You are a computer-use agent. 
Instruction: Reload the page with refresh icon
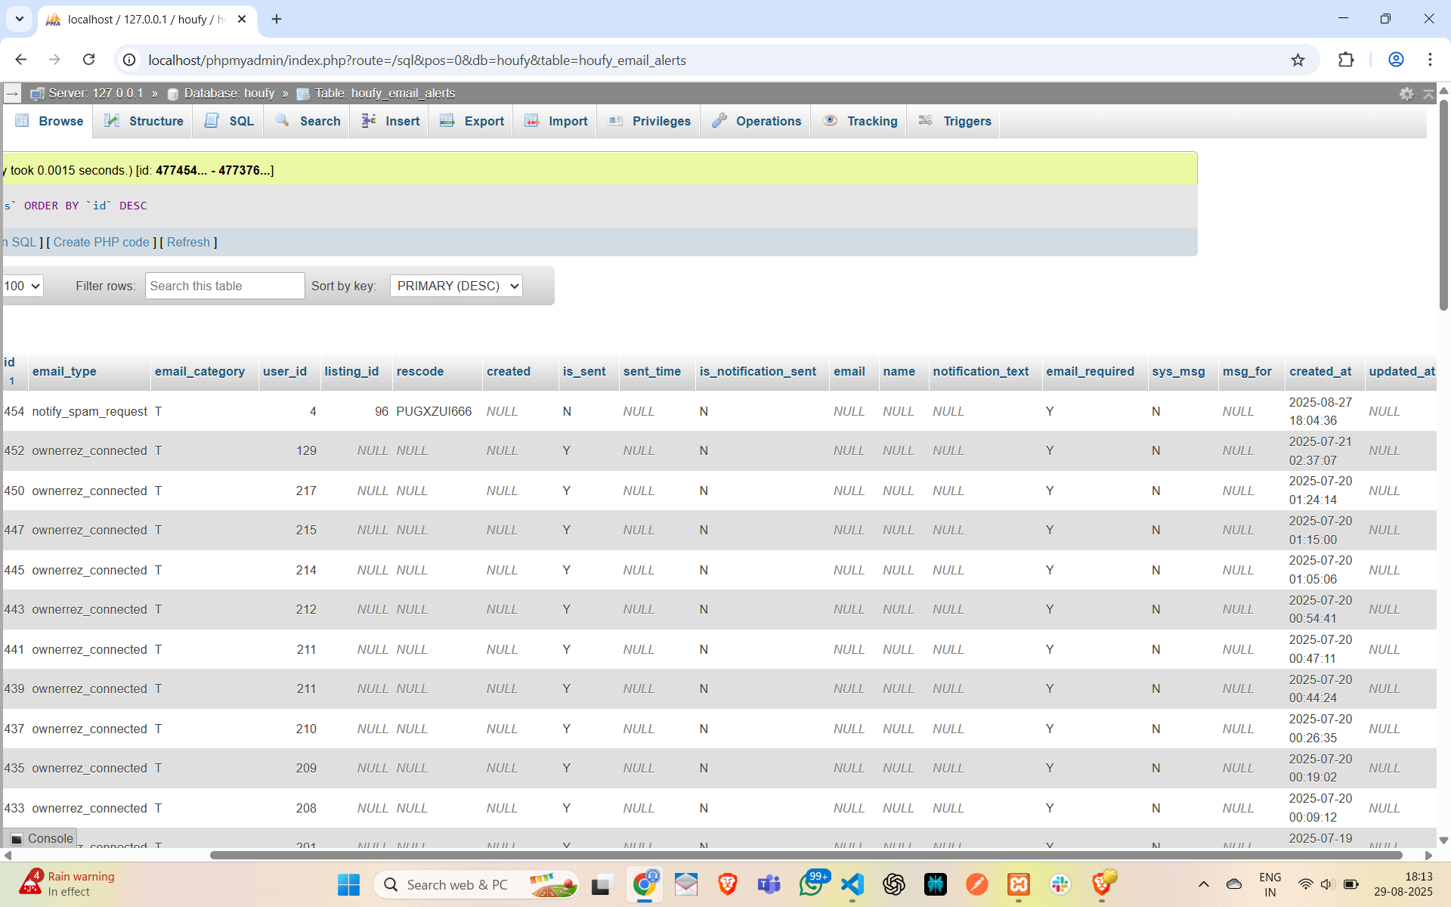tap(88, 60)
